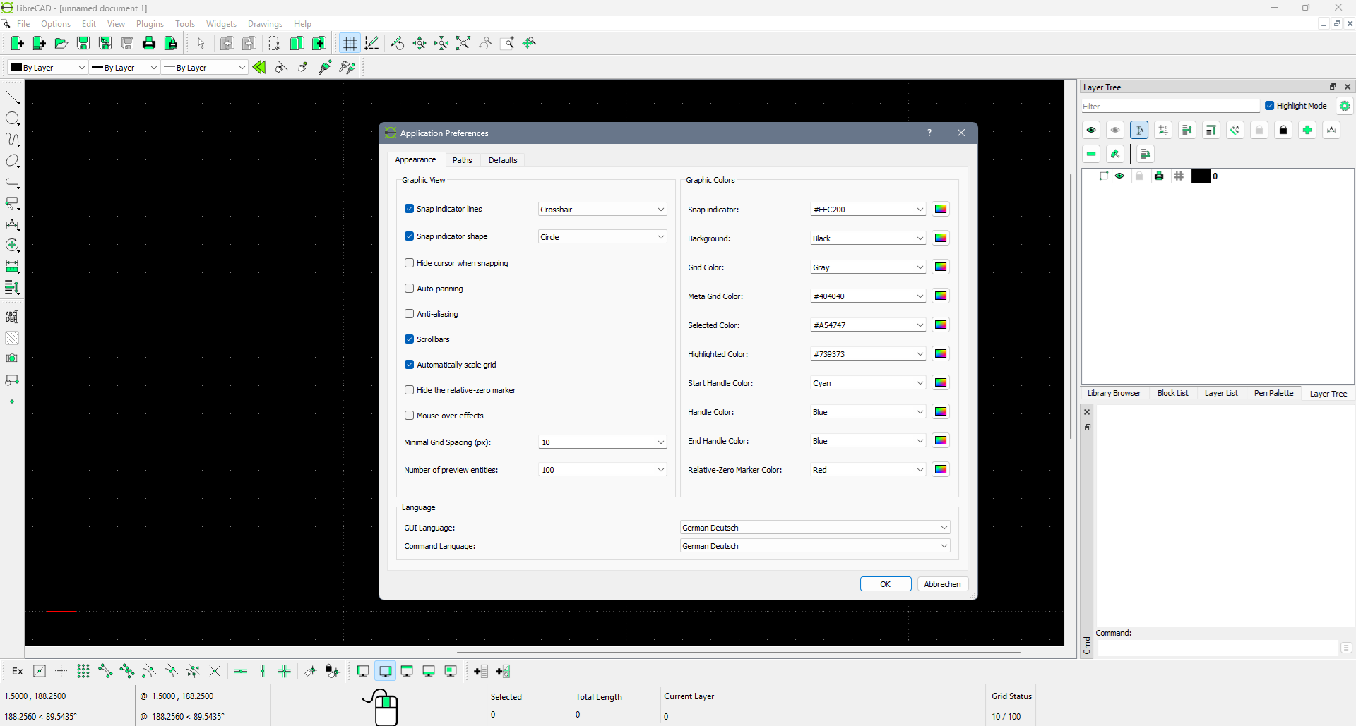Open the color picker for Snap indicator
The width and height of the screenshot is (1356, 726).
click(941, 210)
